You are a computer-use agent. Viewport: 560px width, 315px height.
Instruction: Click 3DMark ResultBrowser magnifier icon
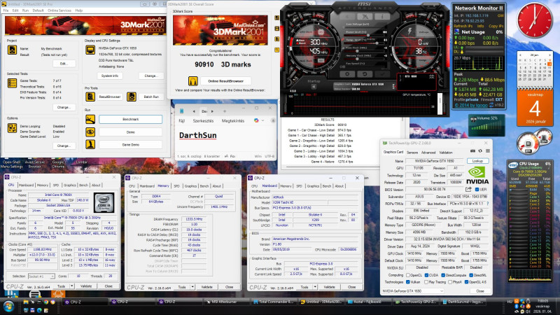[90, 97]
